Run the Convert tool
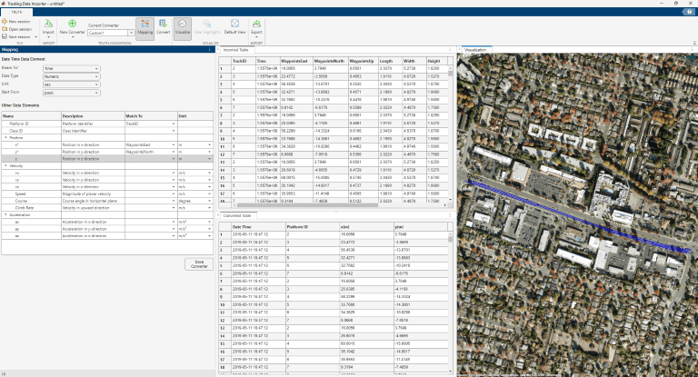698x377 pixels. point(163,27)
